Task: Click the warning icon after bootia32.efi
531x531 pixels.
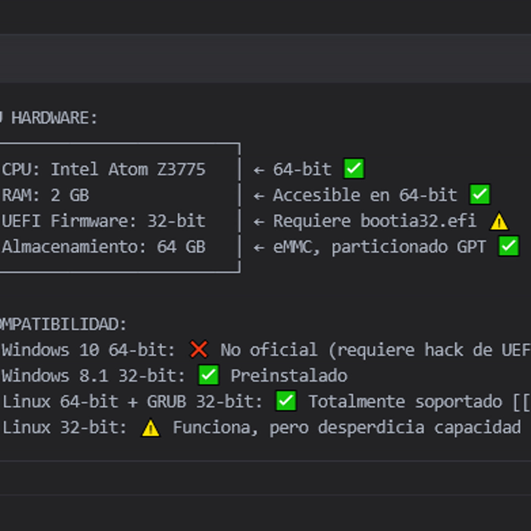Action: click(499, 221)
